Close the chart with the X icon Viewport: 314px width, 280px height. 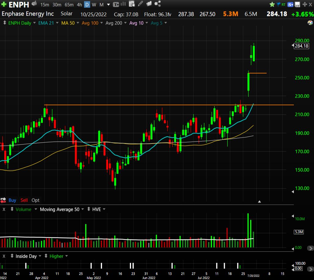click(x=310, y=4)
